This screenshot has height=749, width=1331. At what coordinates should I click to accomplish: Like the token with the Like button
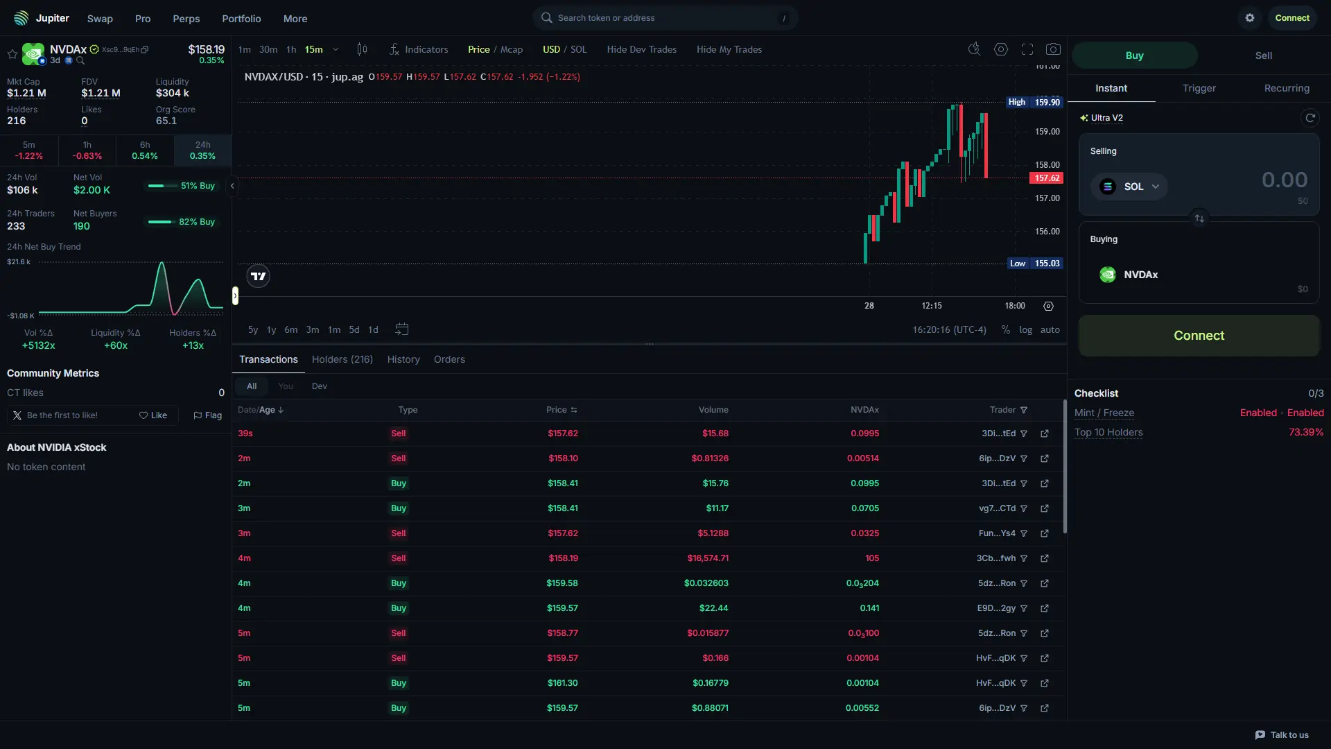tap(153, 415)
